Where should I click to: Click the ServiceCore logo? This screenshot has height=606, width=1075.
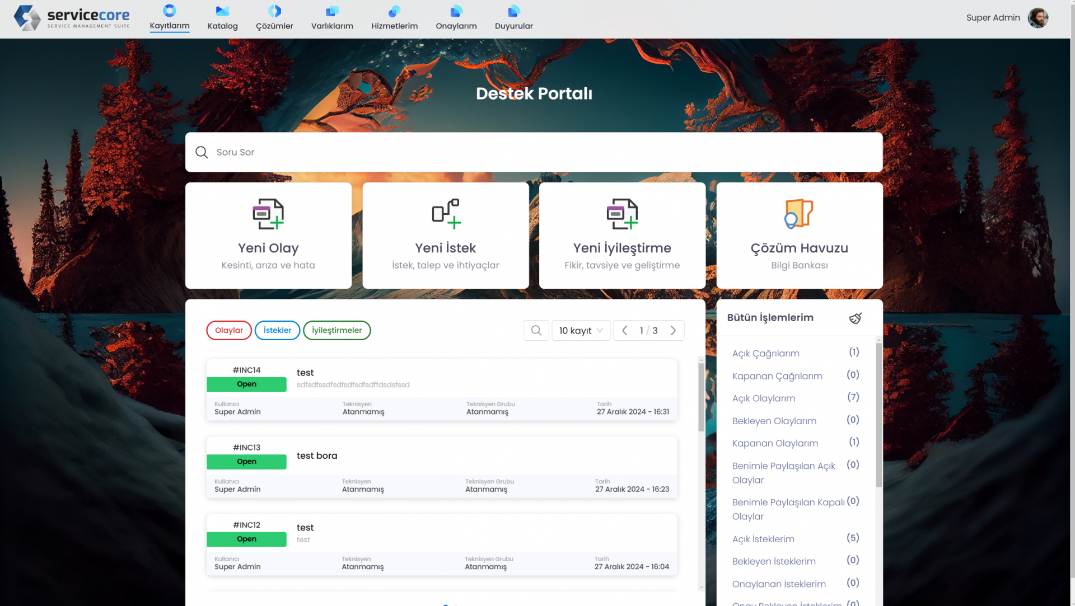tap(72, 18)
